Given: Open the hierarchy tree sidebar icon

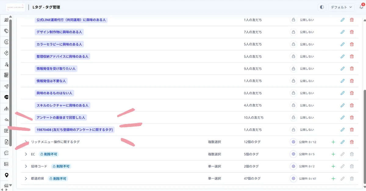Looking at the screenshot, I should click(6, 109).
